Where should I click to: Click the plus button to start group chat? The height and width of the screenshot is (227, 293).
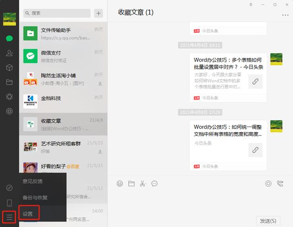(x=98, y=13)
